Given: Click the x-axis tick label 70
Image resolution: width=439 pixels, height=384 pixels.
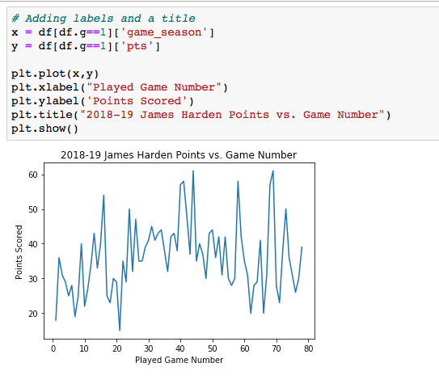Looking at the screenshot, I should click(276, 348).
